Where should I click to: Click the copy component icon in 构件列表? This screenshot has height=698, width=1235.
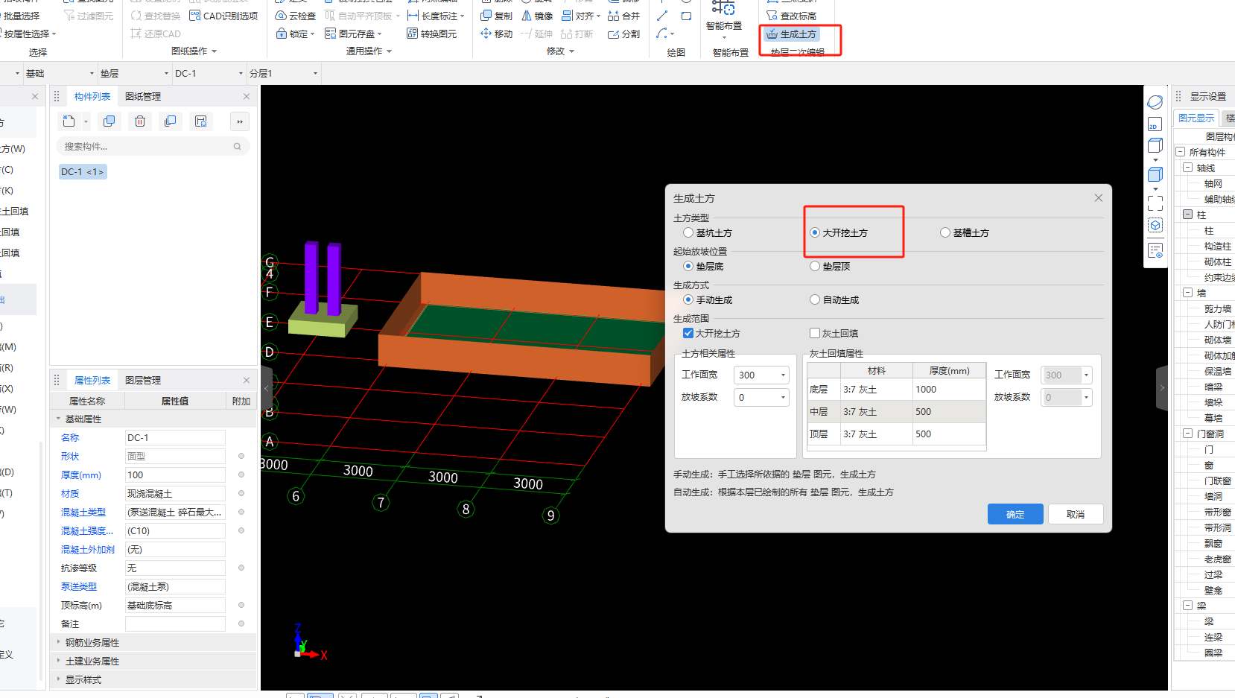click(x=109, y=121)
